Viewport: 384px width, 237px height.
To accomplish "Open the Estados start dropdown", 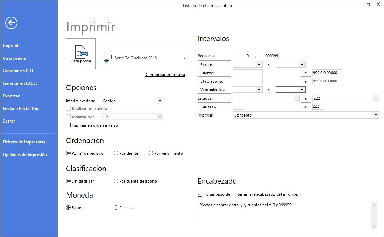I will point(297,98).
